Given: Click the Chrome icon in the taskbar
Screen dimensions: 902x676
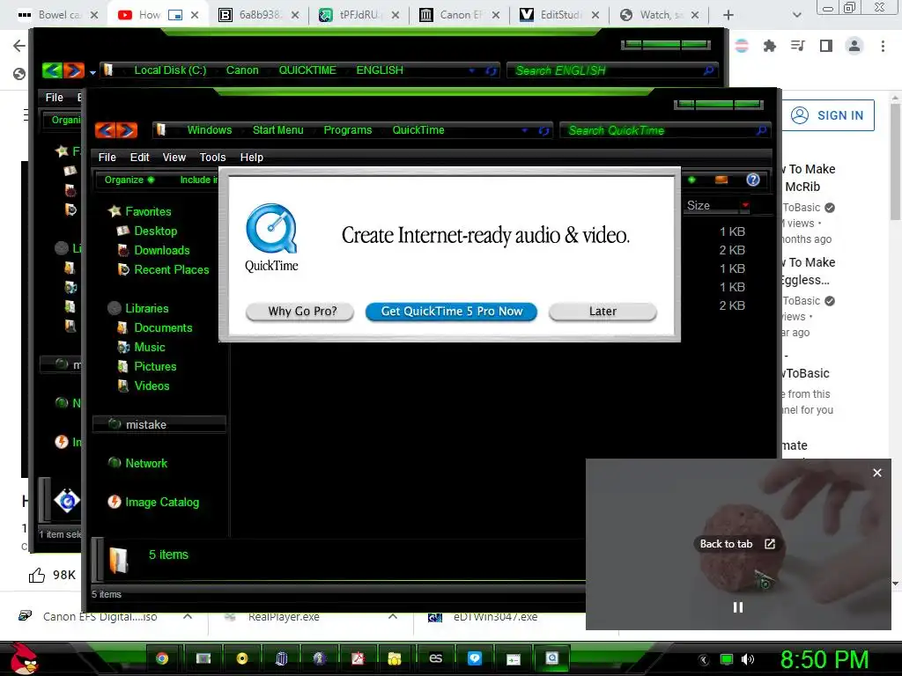Looking at the screenshot, I should coord(162,658).
